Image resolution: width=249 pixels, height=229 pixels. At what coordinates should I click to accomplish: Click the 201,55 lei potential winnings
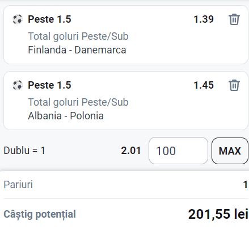pyautogui.click(x=218, y=214)
